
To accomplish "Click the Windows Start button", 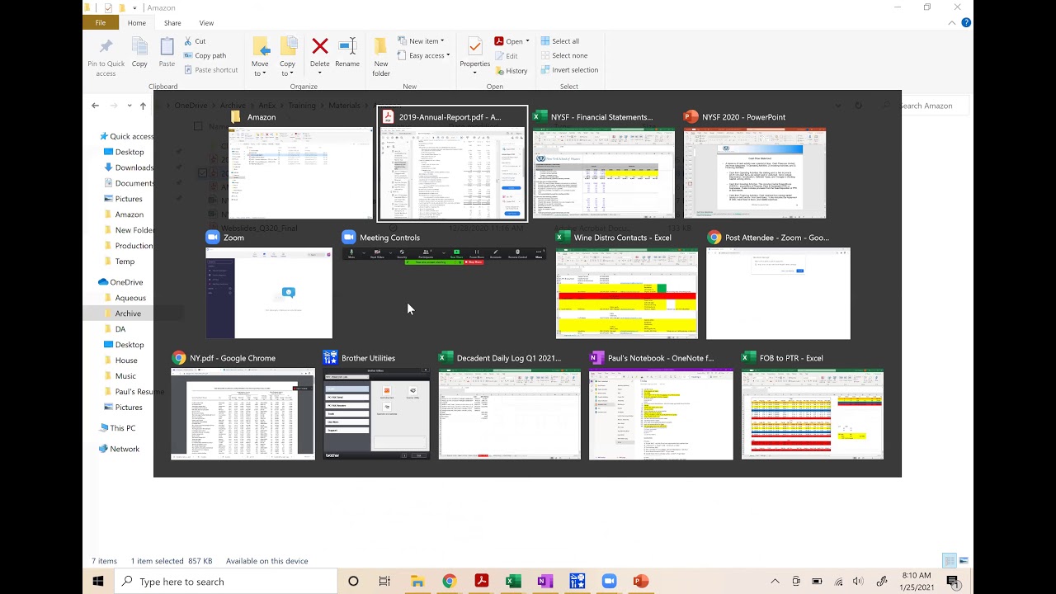I will click(98, 582).
